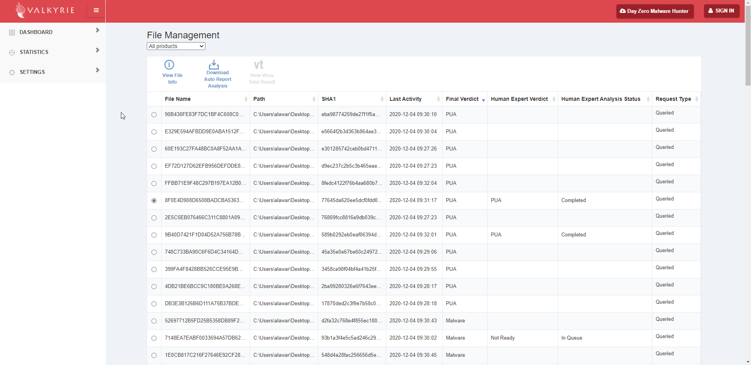Toggle the hamburger sidebar menu button

(x=96, y=11)
